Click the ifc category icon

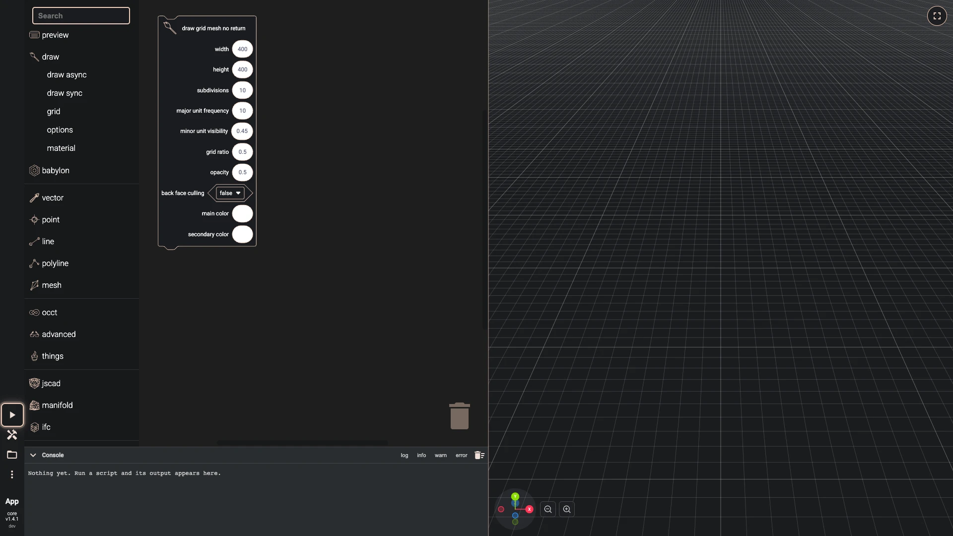34,427
